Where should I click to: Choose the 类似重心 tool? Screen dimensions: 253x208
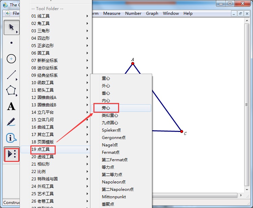121,115
